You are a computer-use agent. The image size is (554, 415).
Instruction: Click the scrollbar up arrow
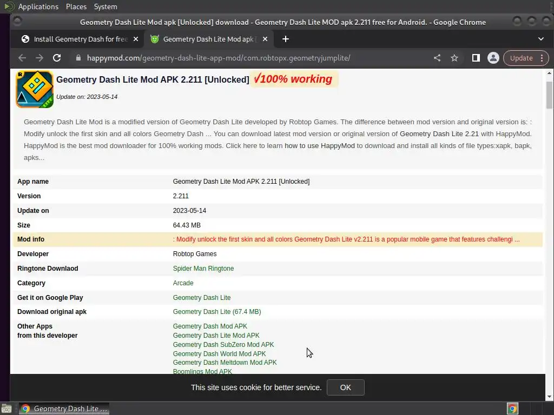549,73
